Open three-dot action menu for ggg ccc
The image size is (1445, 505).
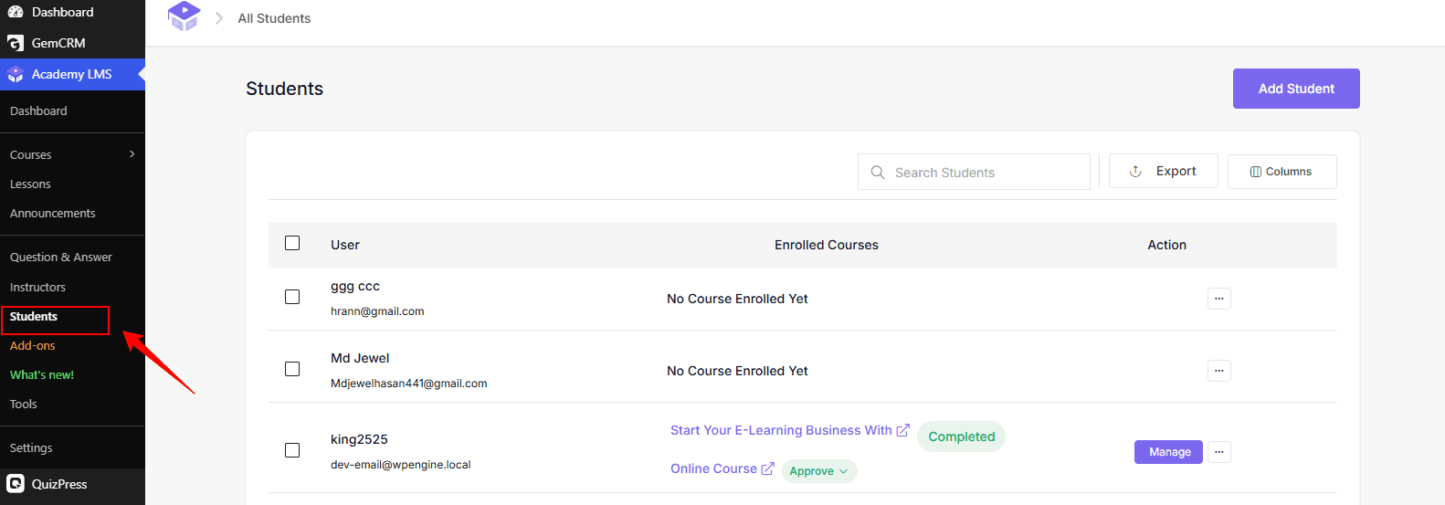click(x=1219, y=299)
